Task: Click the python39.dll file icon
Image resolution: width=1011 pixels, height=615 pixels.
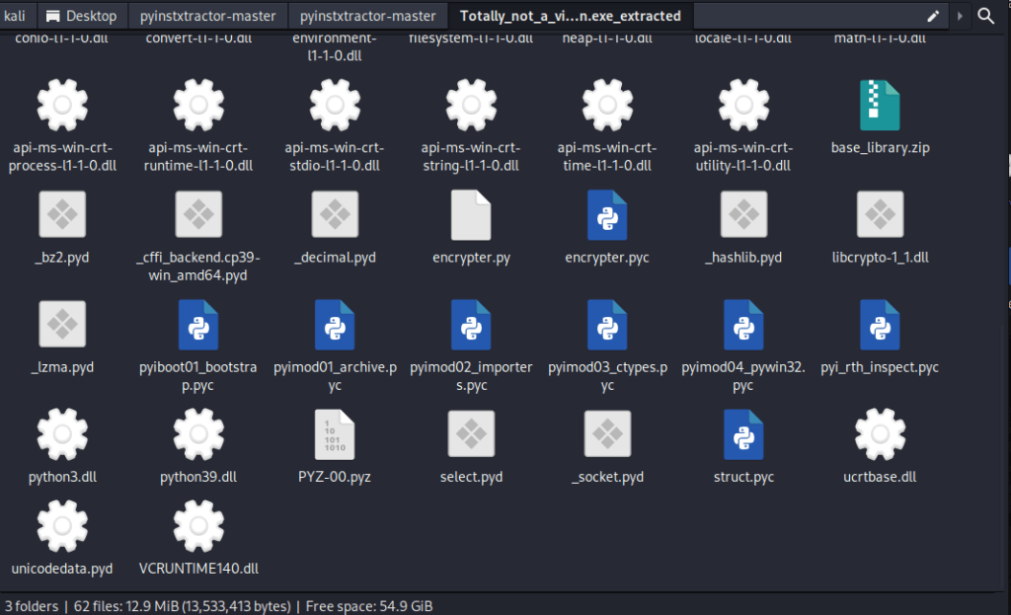Action: point(198,435)
